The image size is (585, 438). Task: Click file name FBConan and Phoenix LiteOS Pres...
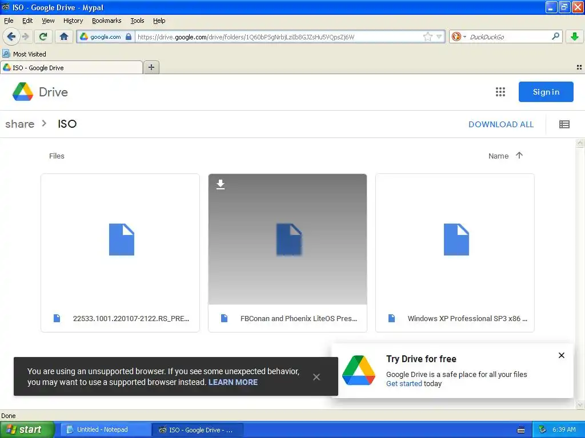point(298,318)
